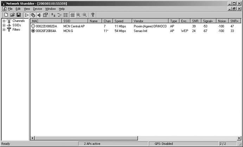Sort by Name column header
The height and width of the screenshot is (147, 243).
coord(95,21)
